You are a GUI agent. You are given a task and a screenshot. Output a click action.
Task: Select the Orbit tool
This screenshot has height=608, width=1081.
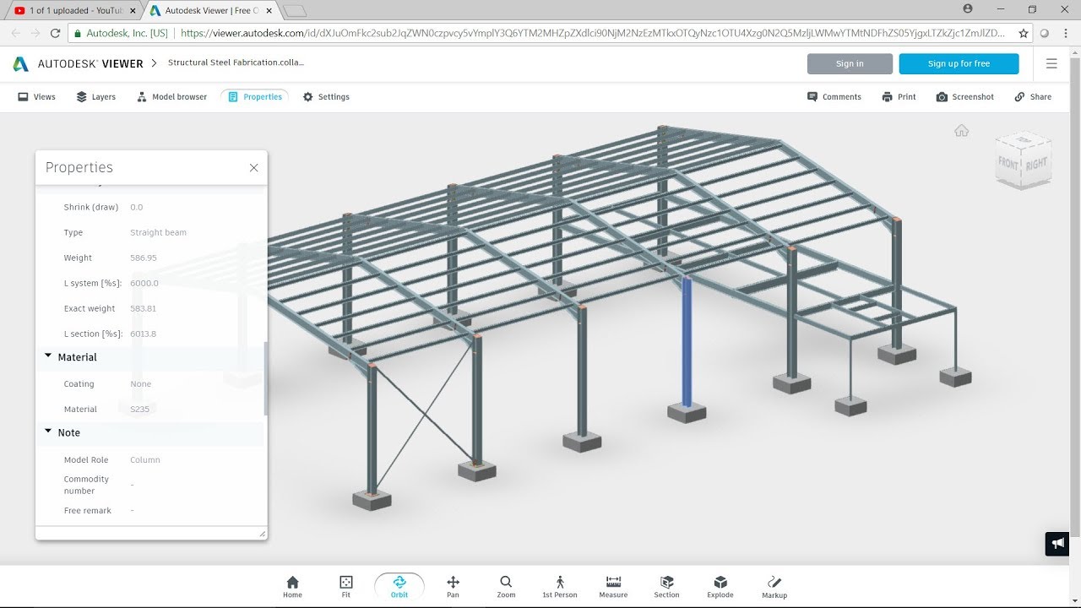pyautogui.click(x=399, y=584)
